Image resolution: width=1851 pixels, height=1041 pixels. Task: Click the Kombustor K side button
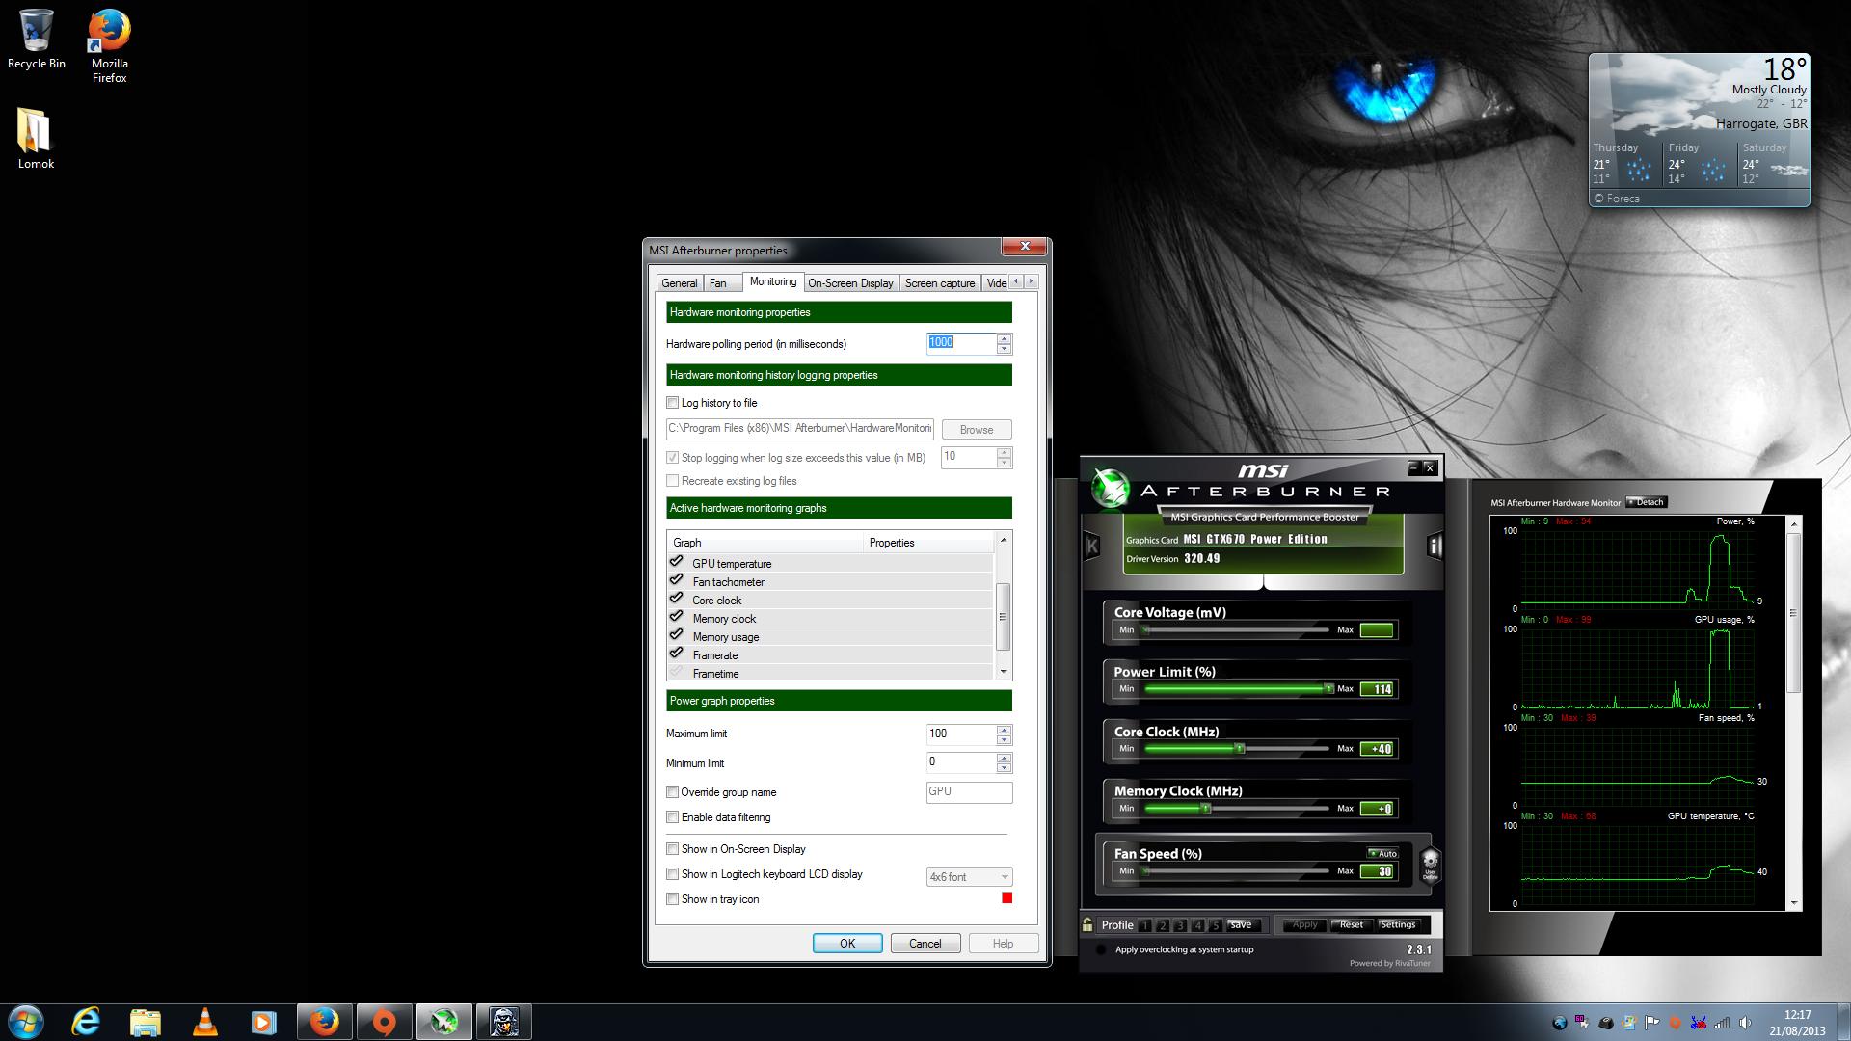click(x=1091, y=547)
